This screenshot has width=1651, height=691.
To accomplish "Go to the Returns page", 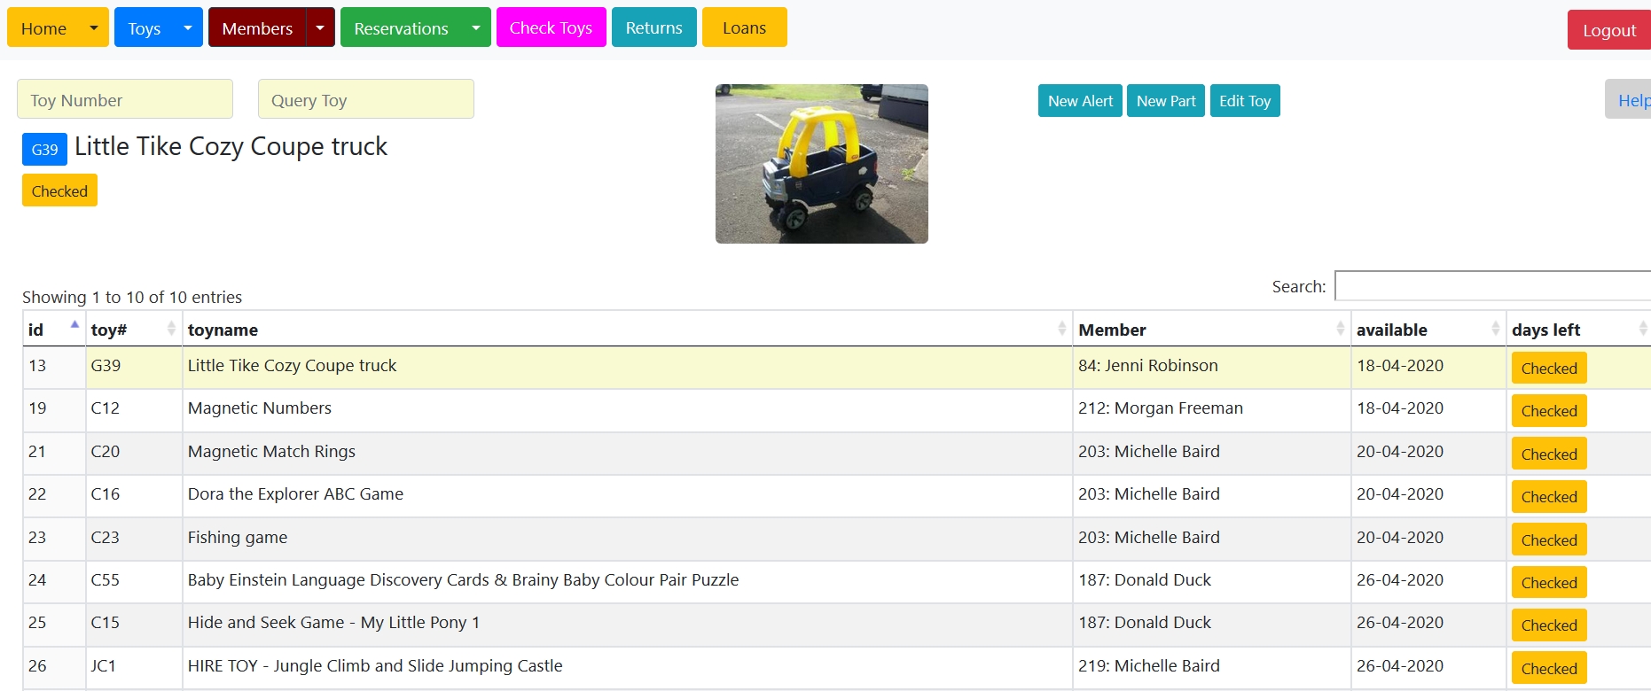I will (x=653, y=27).
